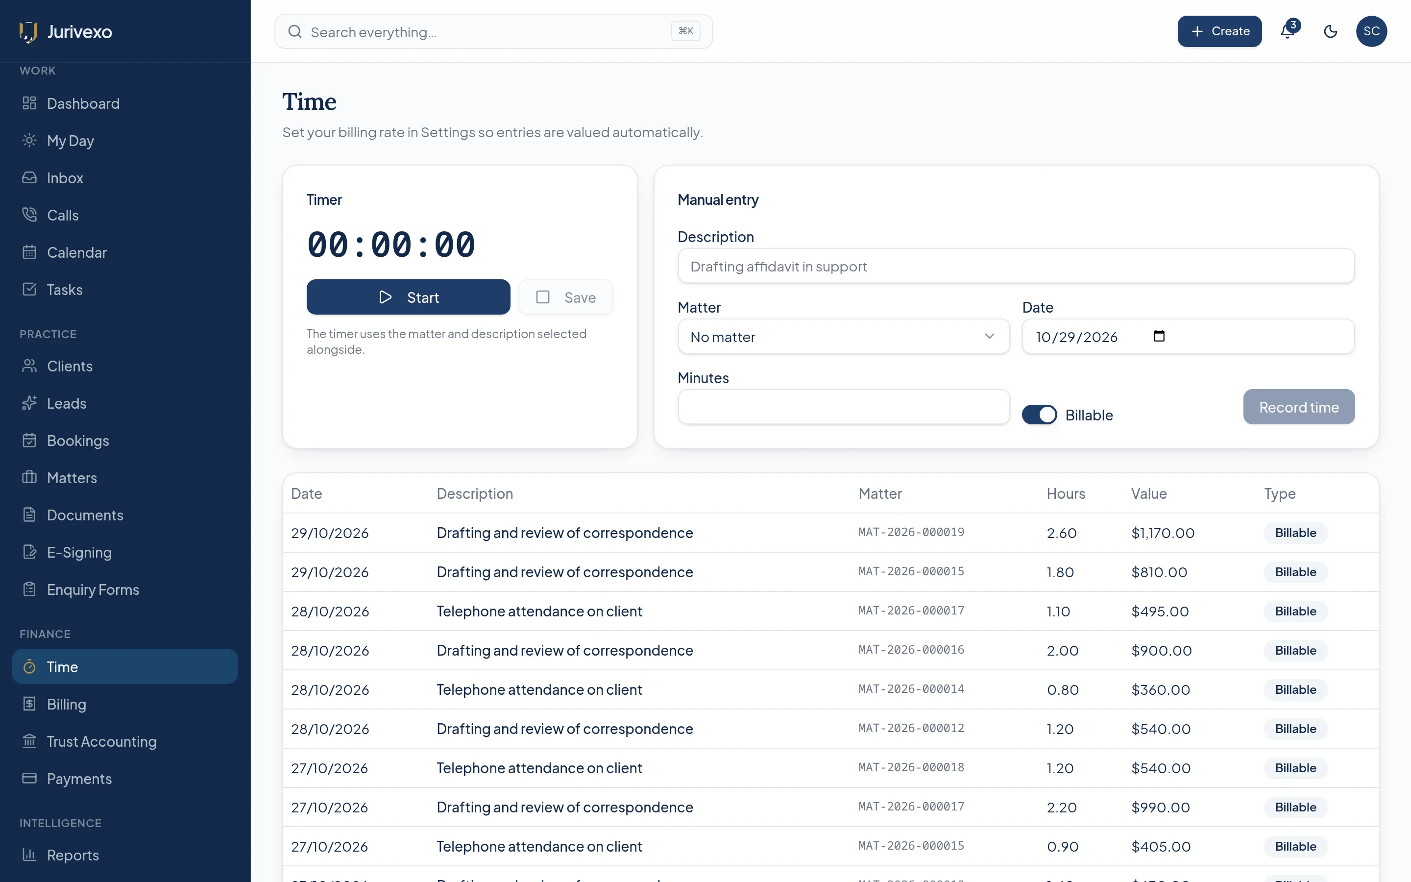Toggle the Billable switch off
Viewport: 1411px width, 882px height.
click(1039, 415)
